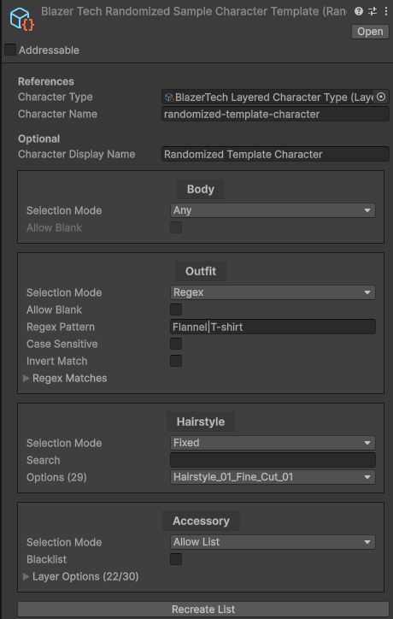Screen dimensions: 393x619
Task: Click the Hairstyle Search field
Action: click(x=273, y=460)
